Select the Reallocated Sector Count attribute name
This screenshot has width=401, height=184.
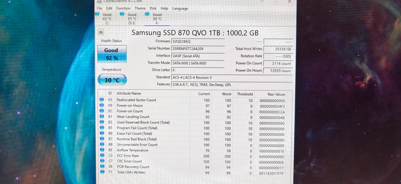pos(136,100)
